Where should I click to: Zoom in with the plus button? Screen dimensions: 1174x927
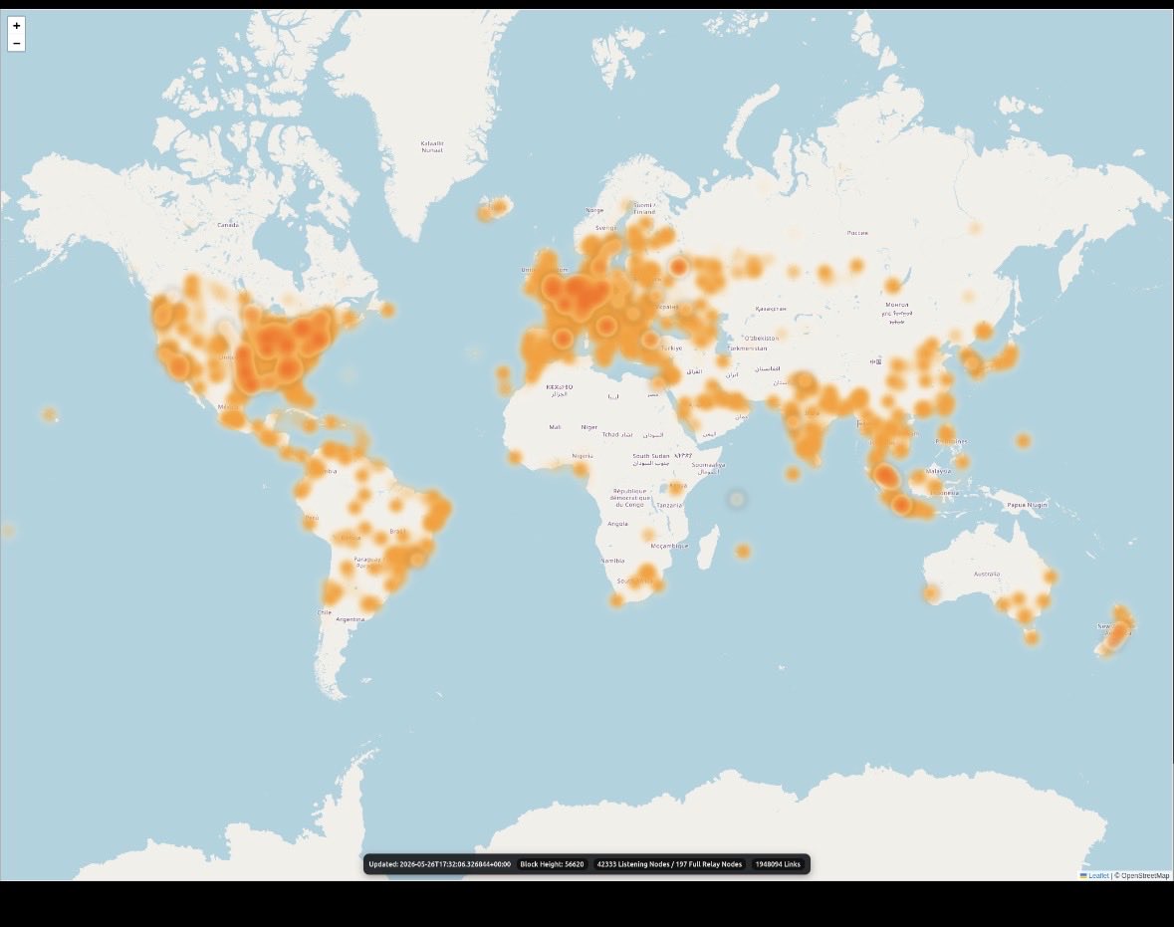[17, 26]
